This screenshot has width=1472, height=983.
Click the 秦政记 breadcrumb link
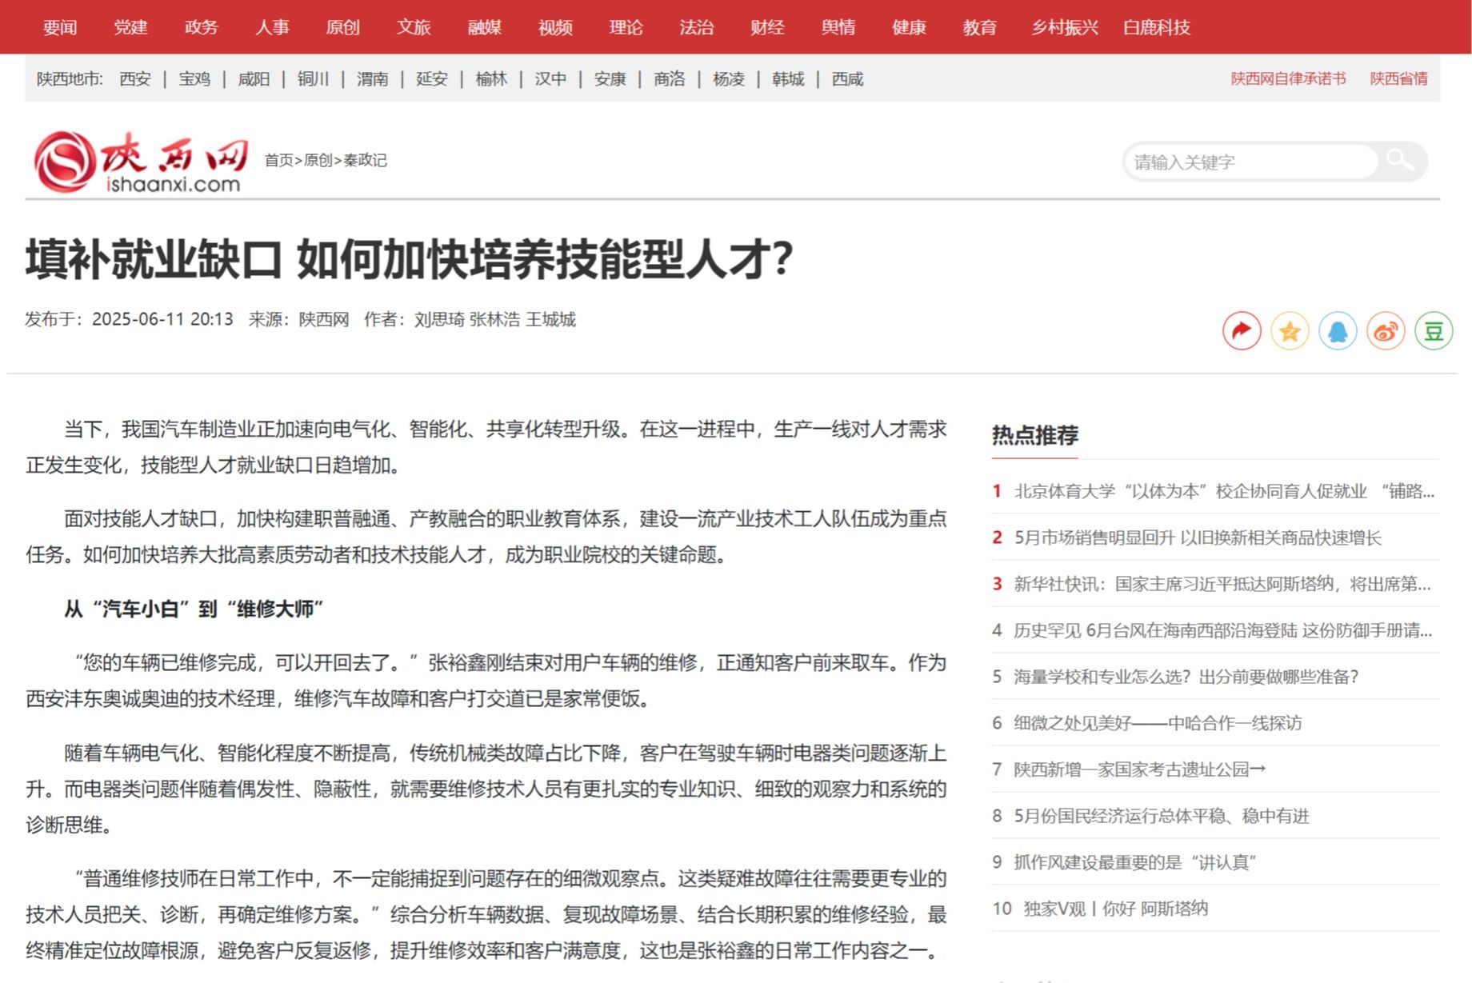point(366,160)
